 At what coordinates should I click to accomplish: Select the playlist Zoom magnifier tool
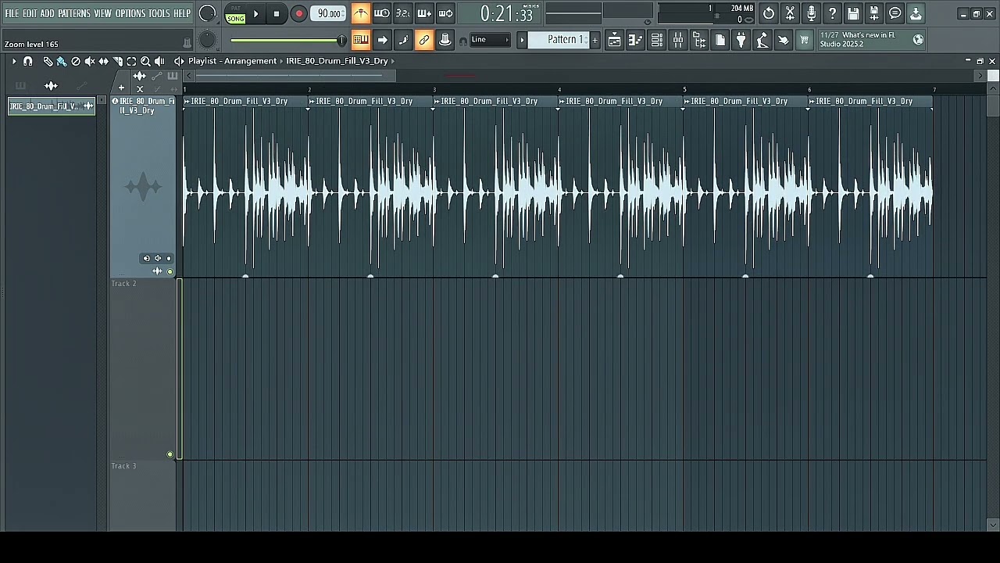point(145,61)
